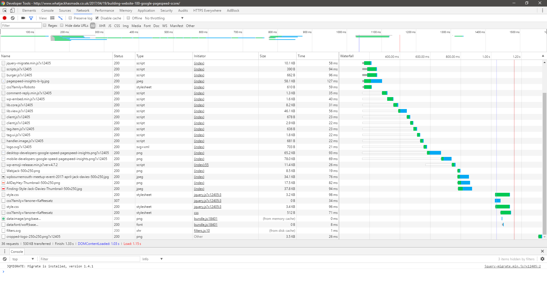Click the Chrome icon in title bar
The width and height of the screenshot is (547, 299).
[3, 3]
